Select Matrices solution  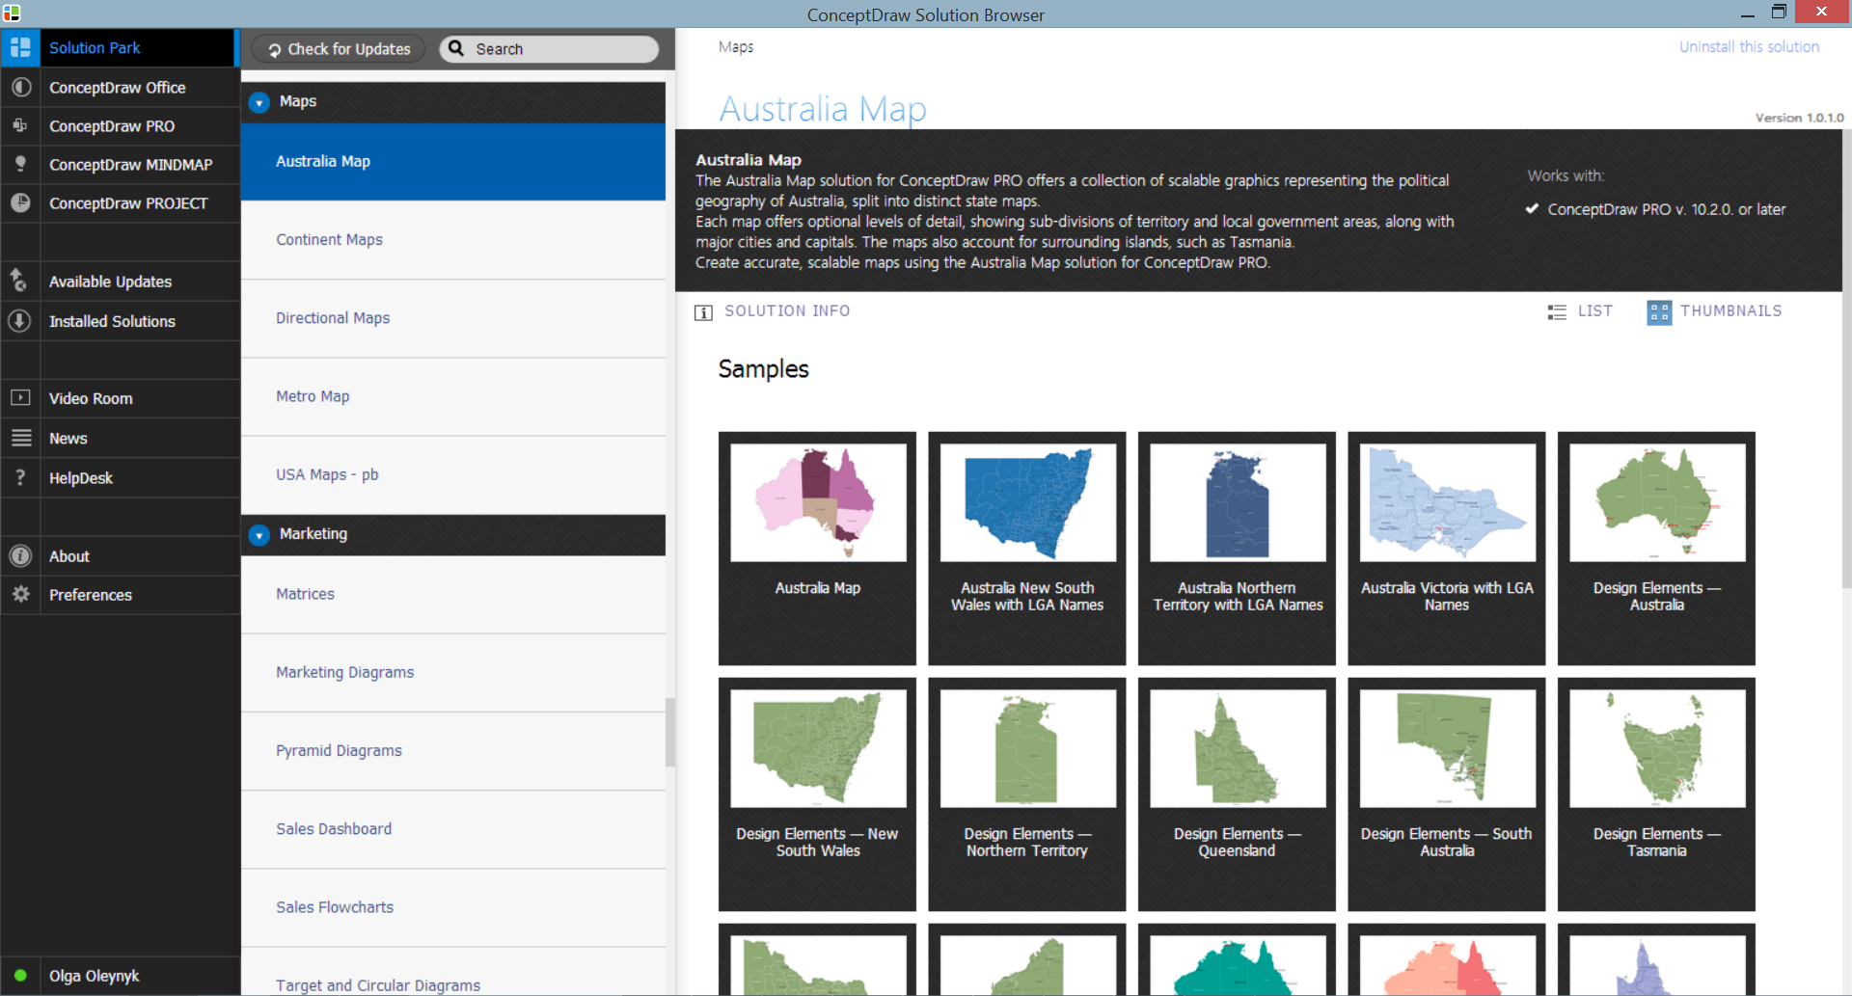453,594
